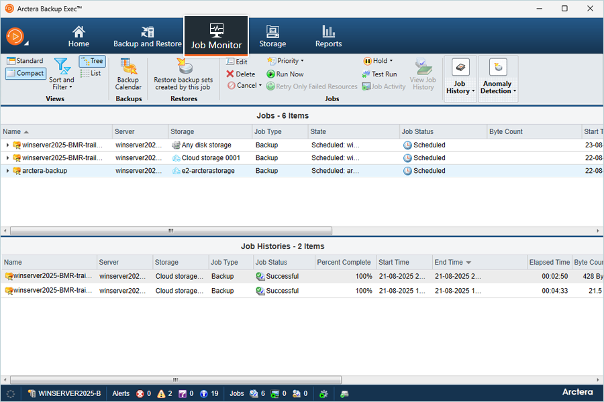Click View Job History
Screen dimensions: 604x402
(x=423, y=74)
